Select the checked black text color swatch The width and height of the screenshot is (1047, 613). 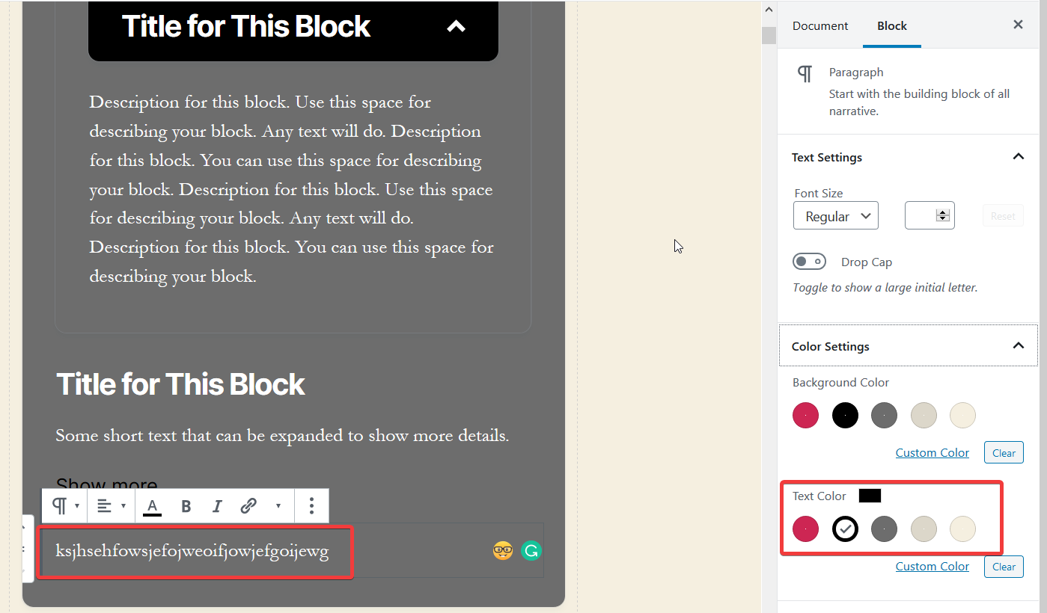(x=845, y=529)
